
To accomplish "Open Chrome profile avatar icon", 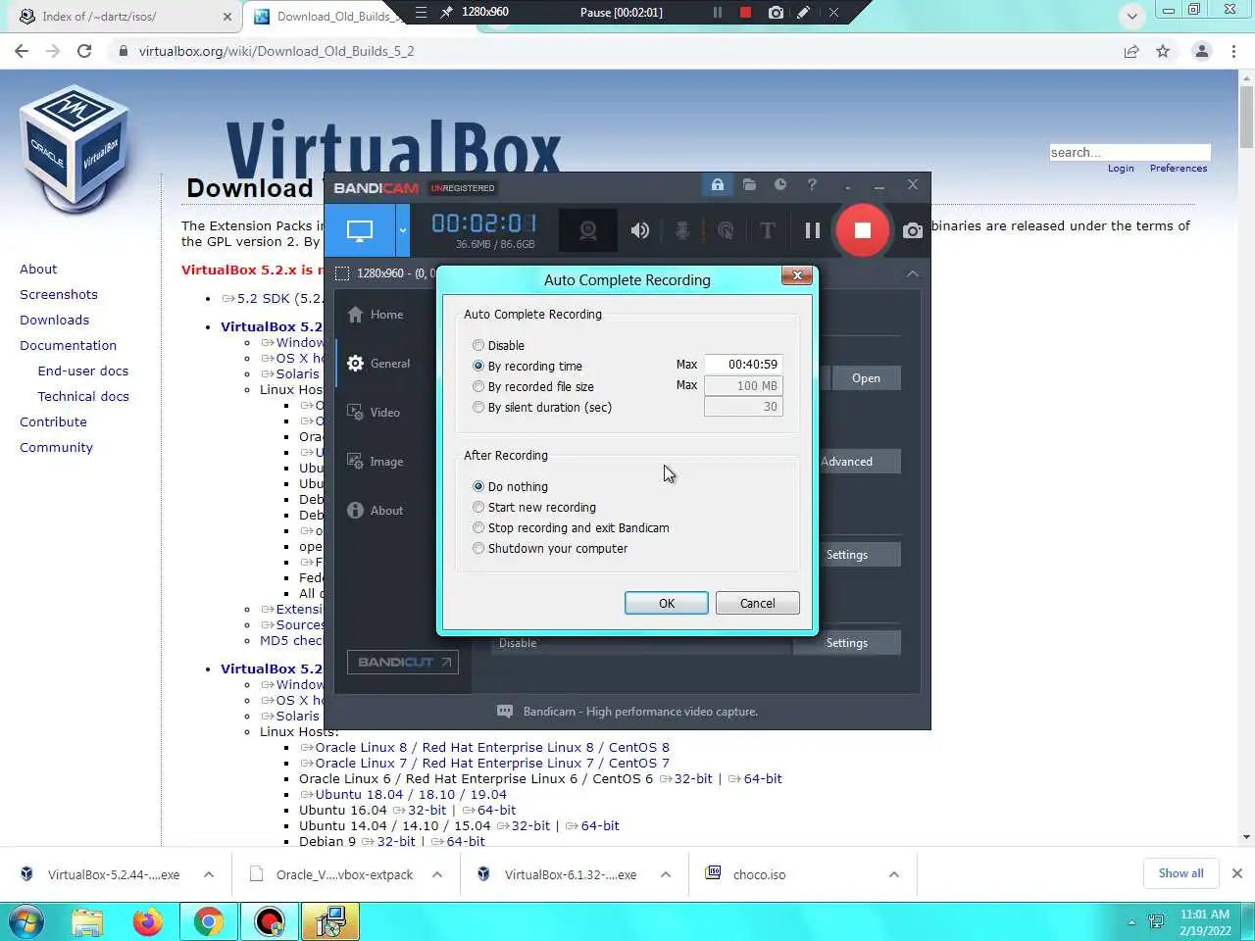I will pos(1201,51).
